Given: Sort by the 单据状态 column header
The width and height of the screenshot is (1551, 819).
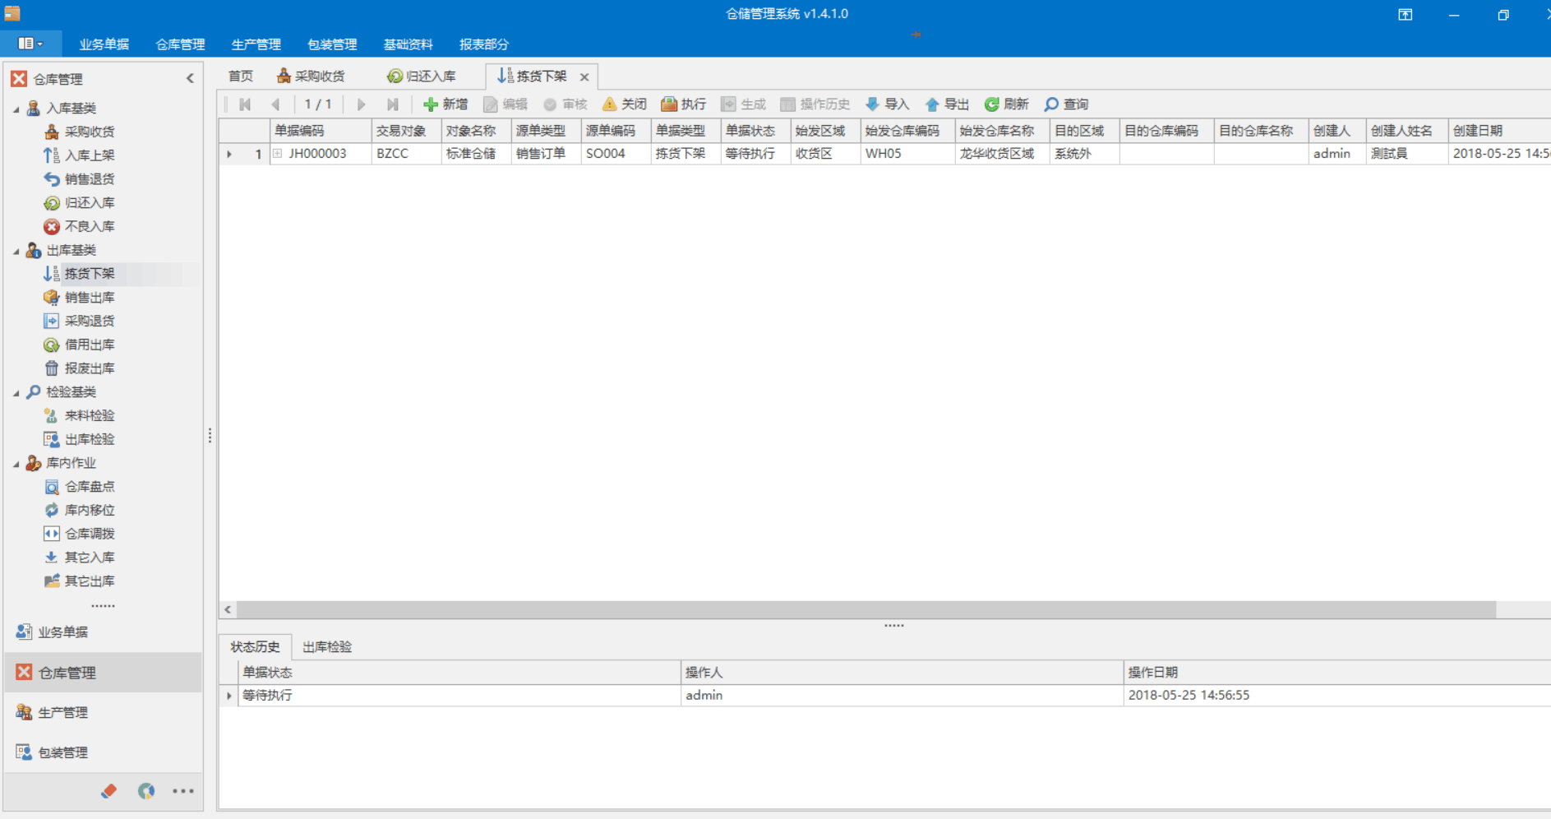Looking at the screenshot, I should 755,131.
